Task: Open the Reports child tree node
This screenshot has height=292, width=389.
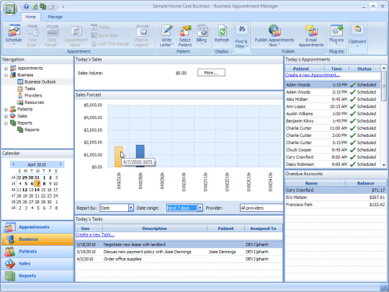Action: 32,130
